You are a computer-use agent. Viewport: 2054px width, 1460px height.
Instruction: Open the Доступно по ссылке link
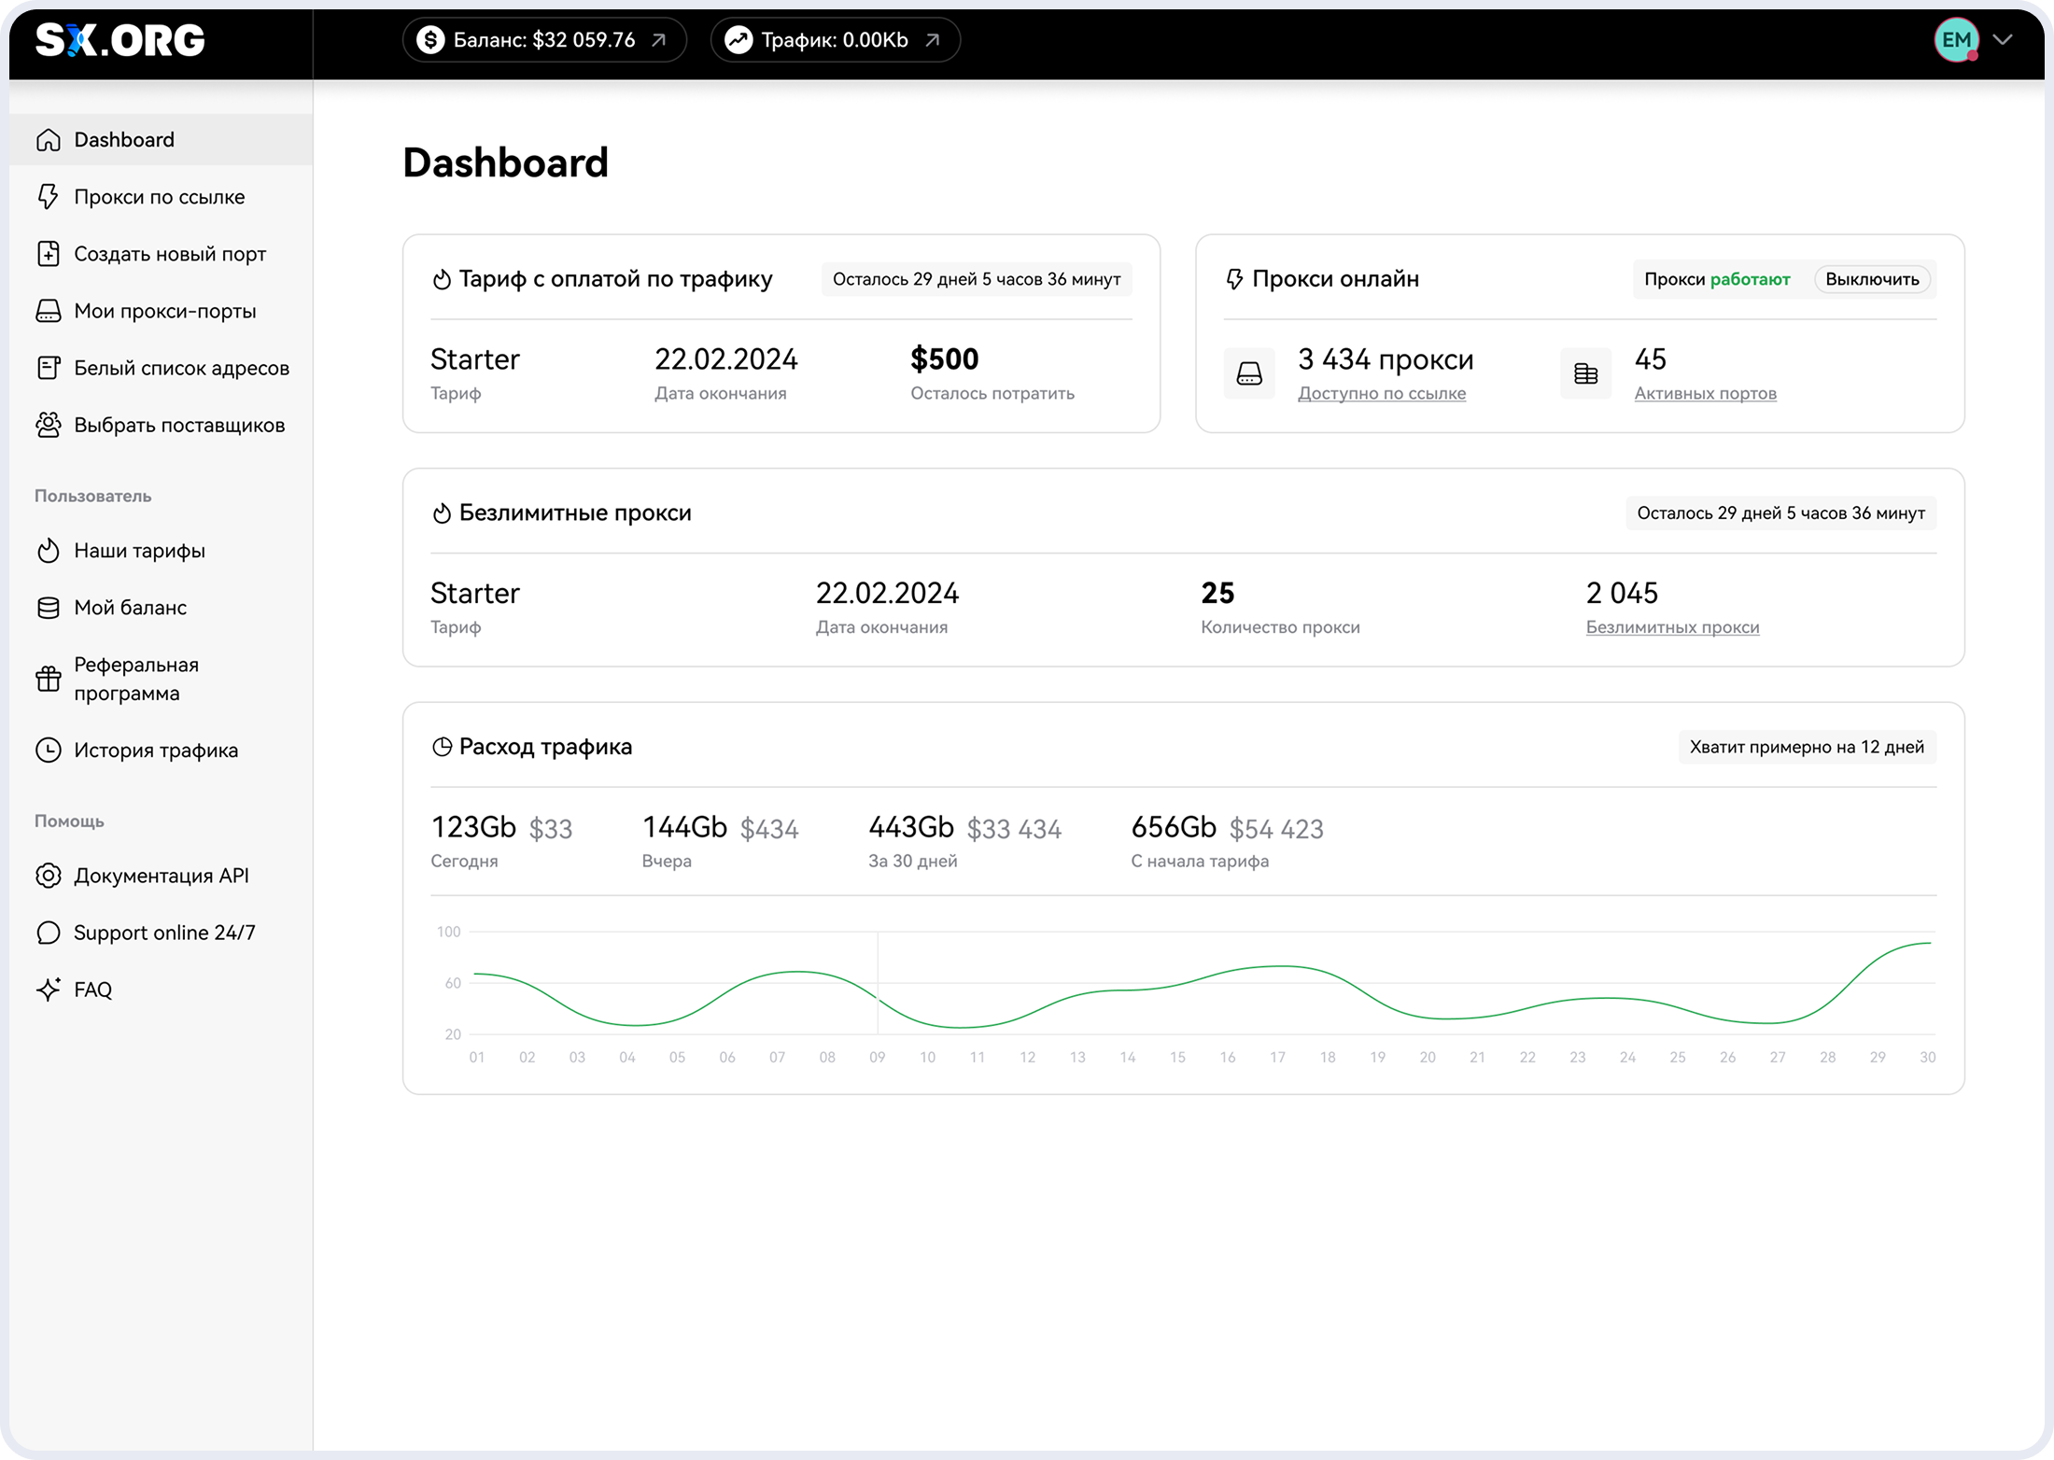1382,393
